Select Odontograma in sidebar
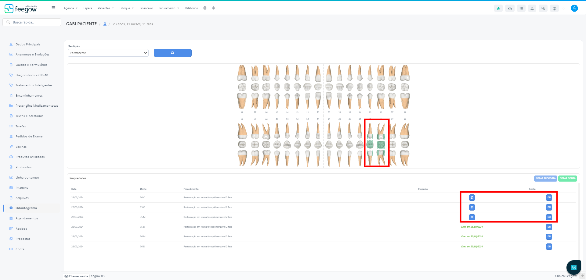 (26, 208)
